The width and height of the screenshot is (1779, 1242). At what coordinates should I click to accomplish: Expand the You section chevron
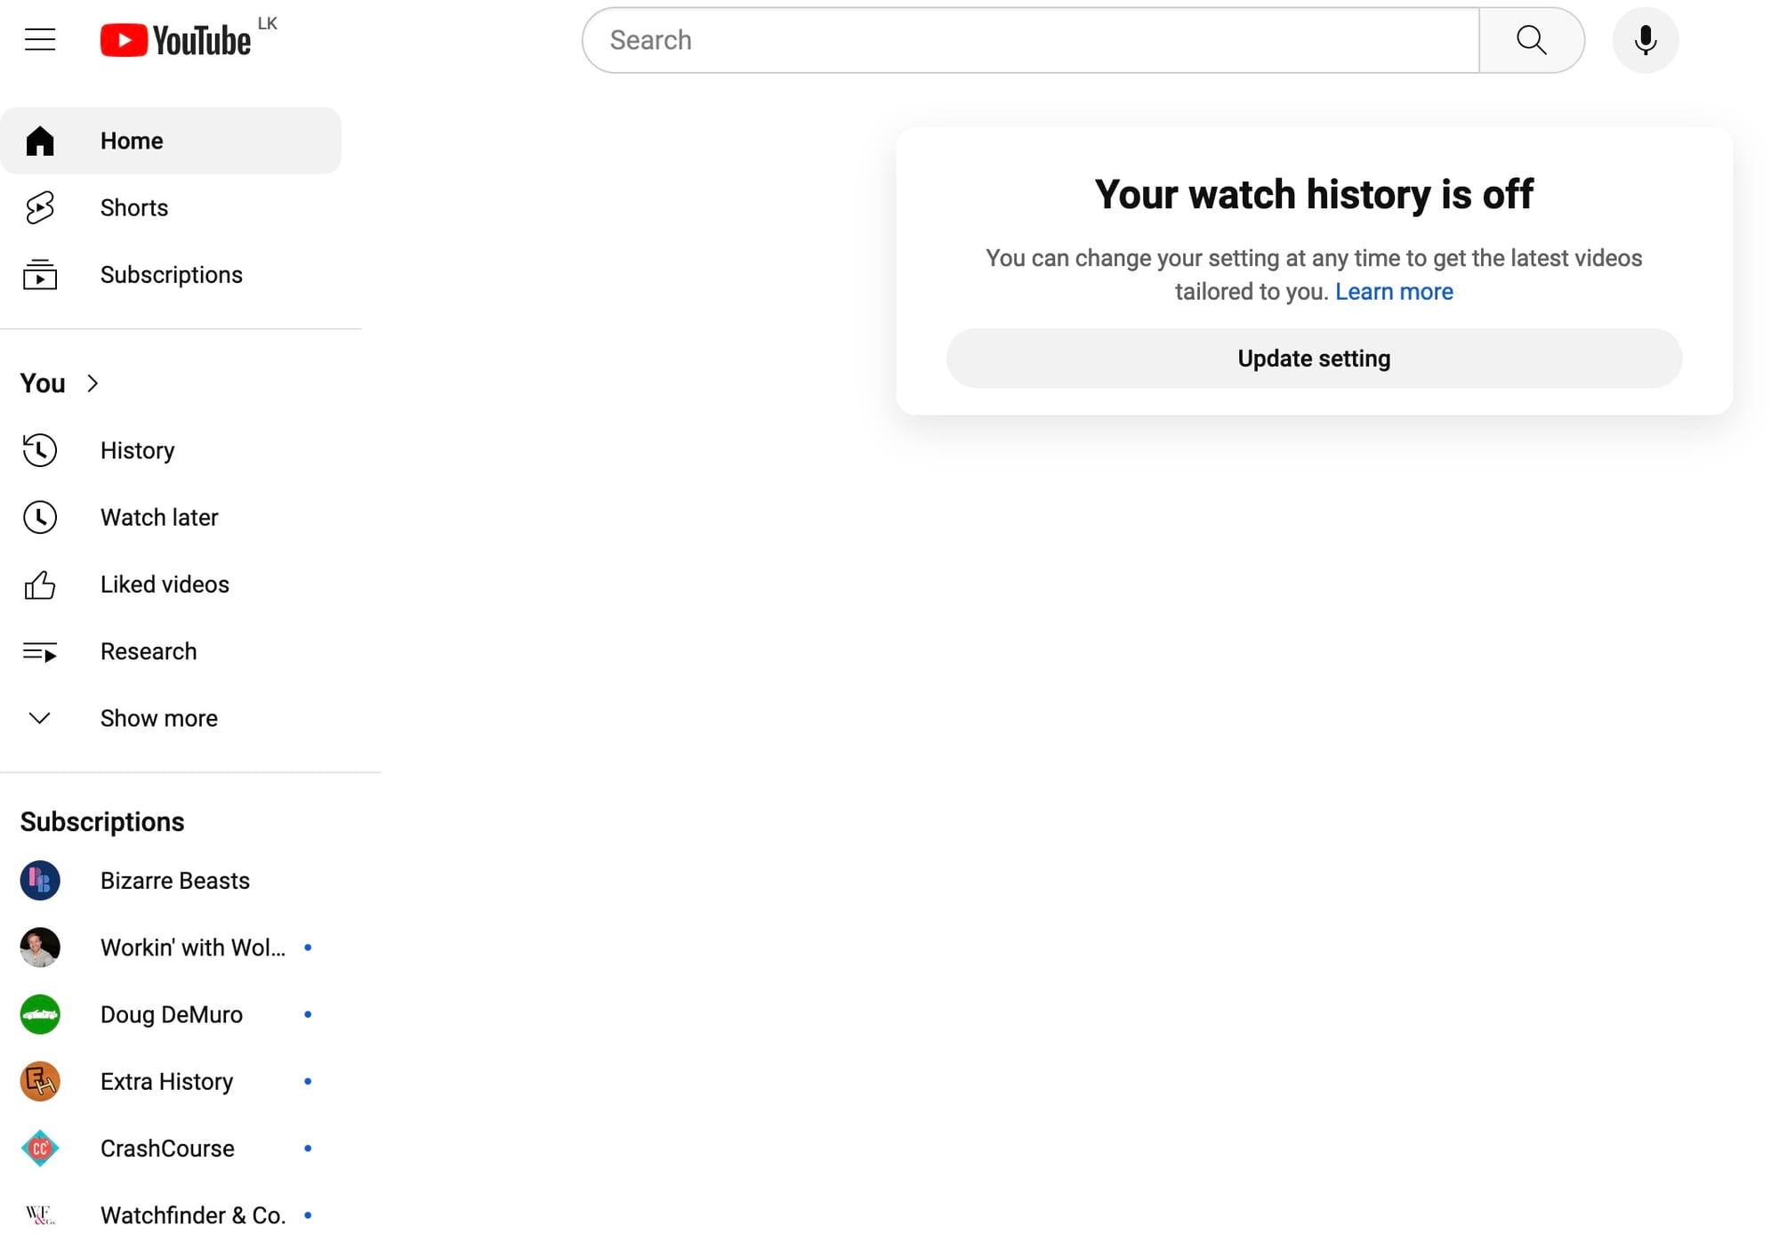click(93, 383)
